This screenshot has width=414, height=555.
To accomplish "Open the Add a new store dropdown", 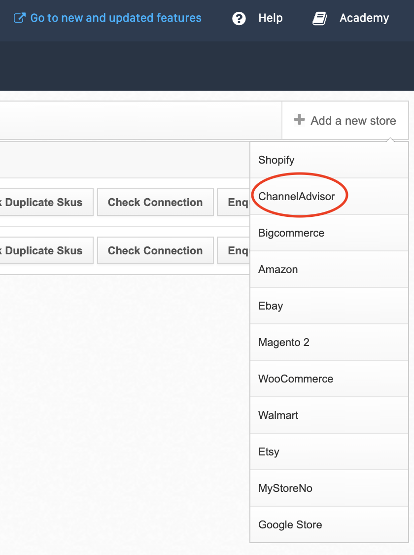I will coord(345,120).
